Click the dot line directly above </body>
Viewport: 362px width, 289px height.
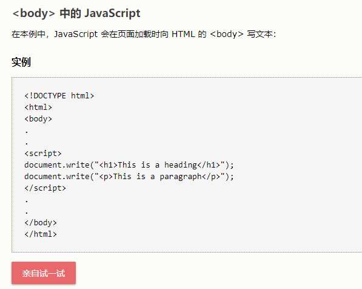(27, 212)
